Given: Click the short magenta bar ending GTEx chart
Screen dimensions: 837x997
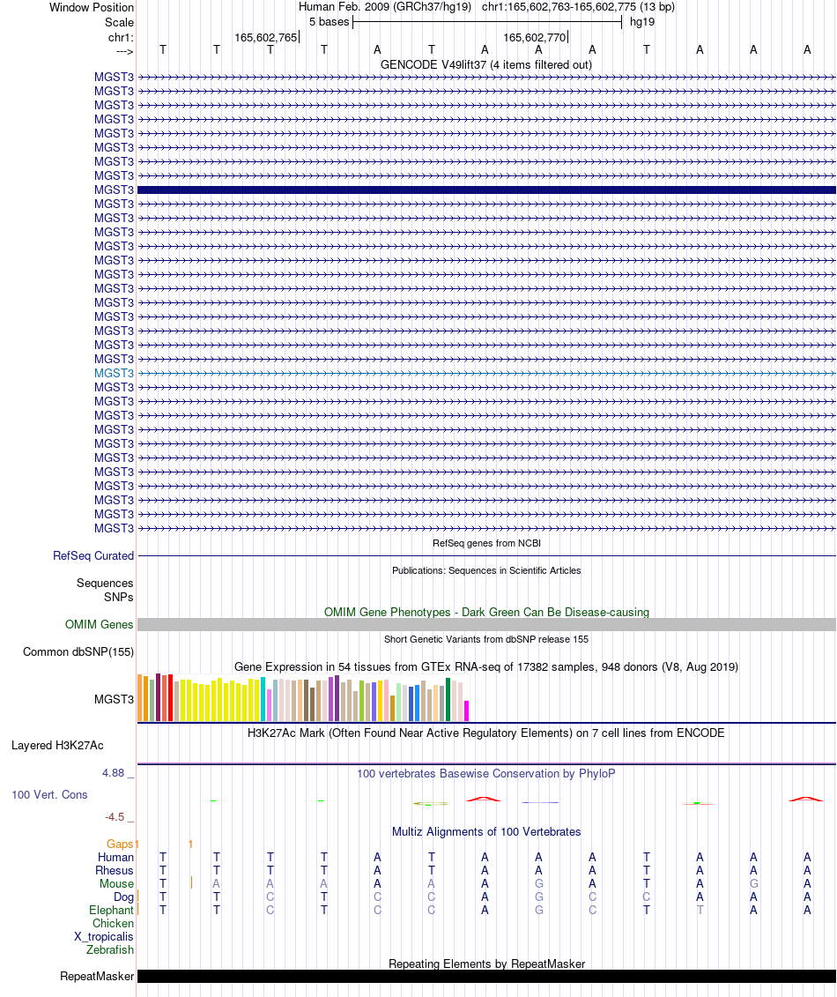Looking at the screenshot, I should pos(466,711).
